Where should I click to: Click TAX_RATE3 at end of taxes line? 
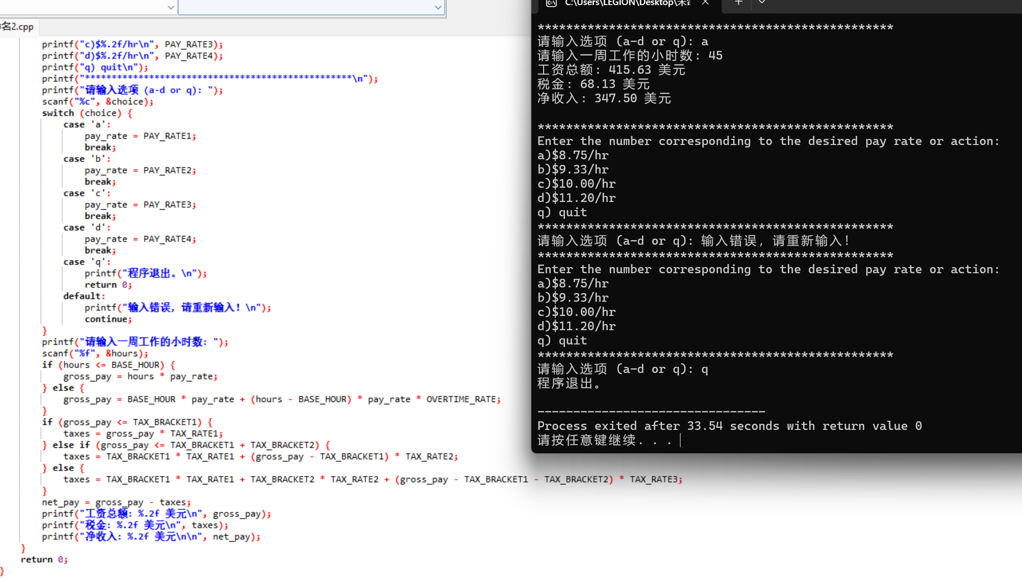(655, 479)
